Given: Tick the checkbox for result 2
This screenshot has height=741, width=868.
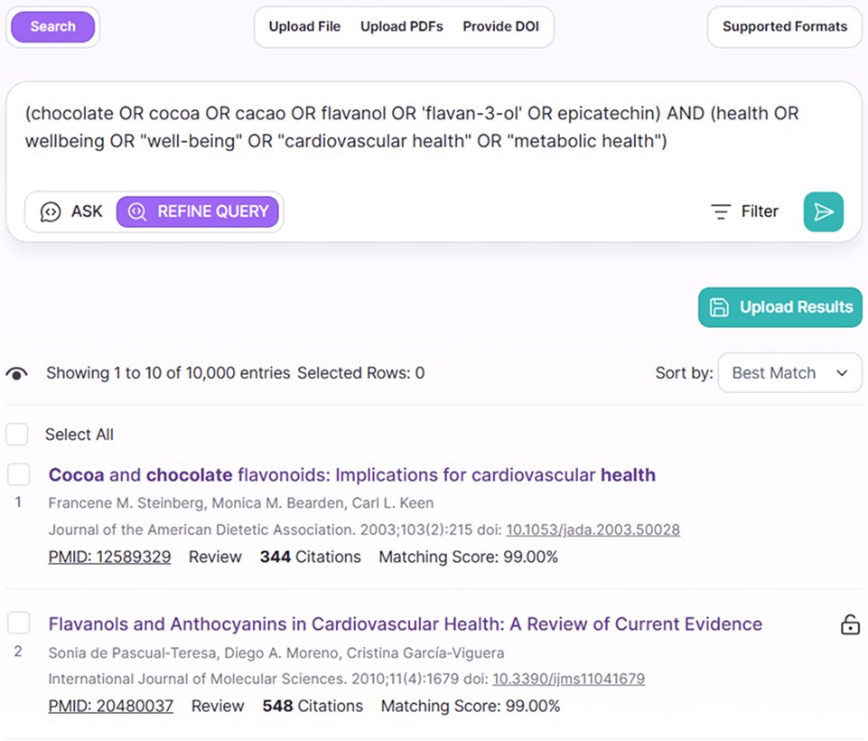Looking at the screenshot, I should tap(18, 623).
